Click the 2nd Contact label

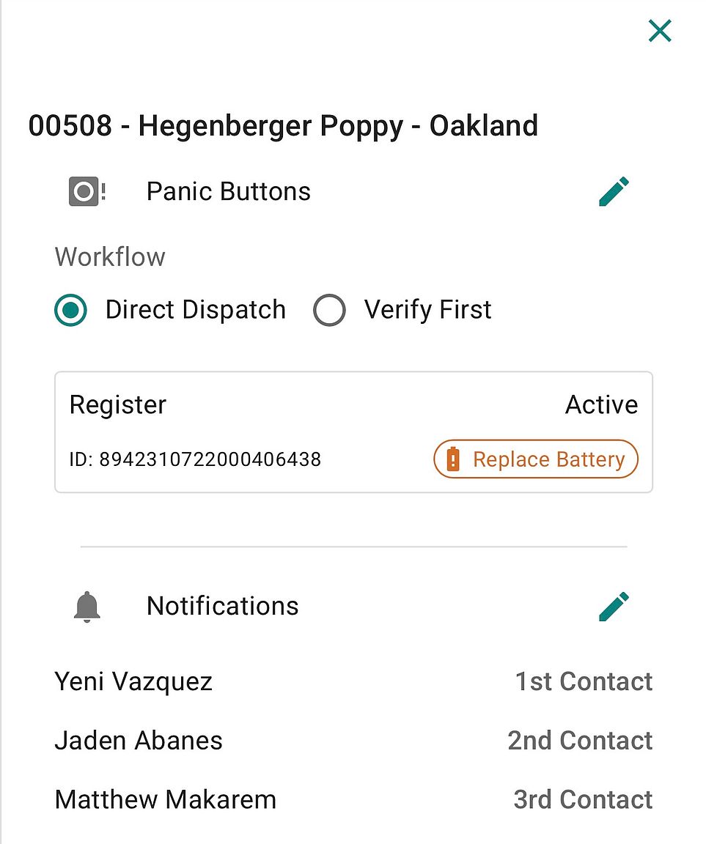click(x=580, y=741)
